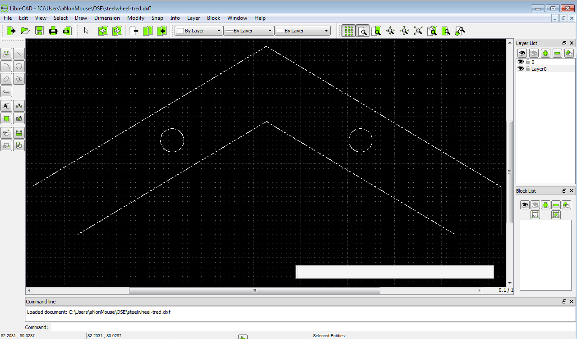This screenshot has width=577, height=339.
Task: Click the Cut toolbar icon
Action: (134, 31)
